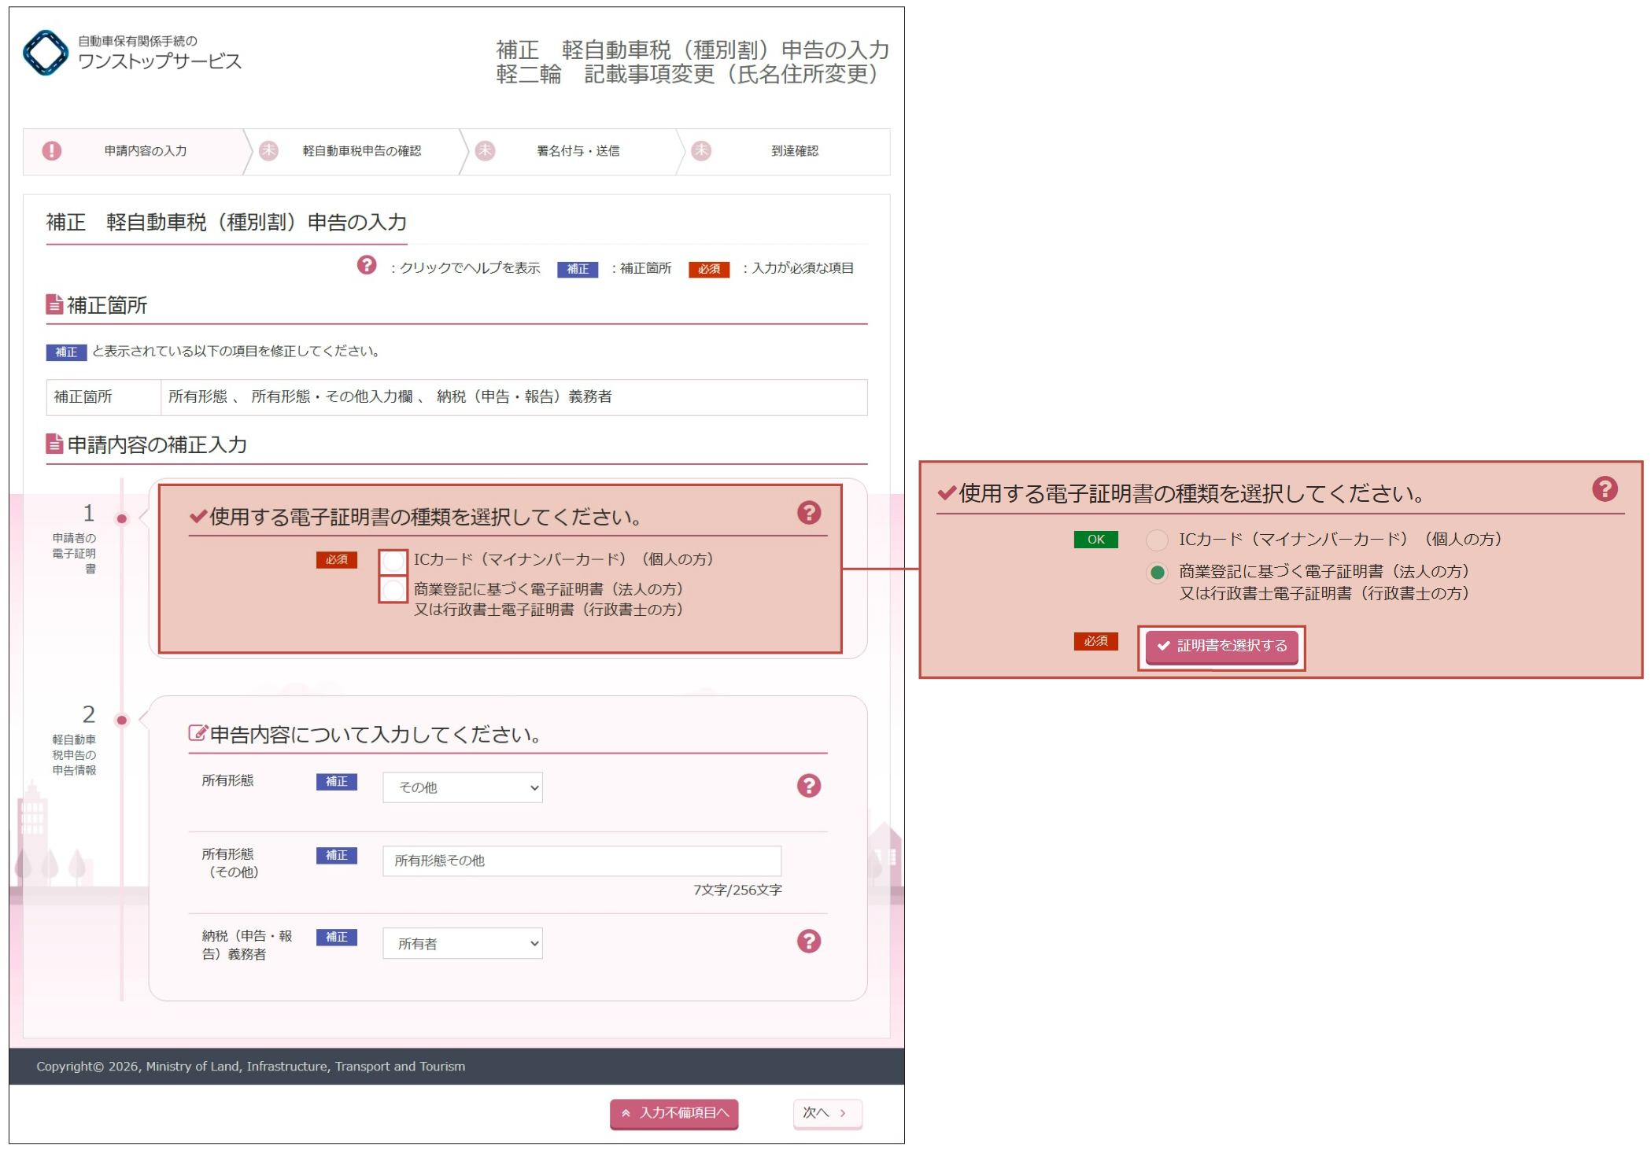Image resolution: width=1651 pixels, height=1150 pixels.
Task: Click the help legend question mark icon
Action: [367, 266]
